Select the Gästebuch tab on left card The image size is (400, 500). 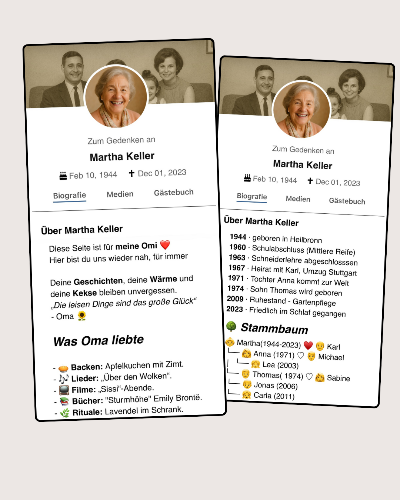coord(174,192)
